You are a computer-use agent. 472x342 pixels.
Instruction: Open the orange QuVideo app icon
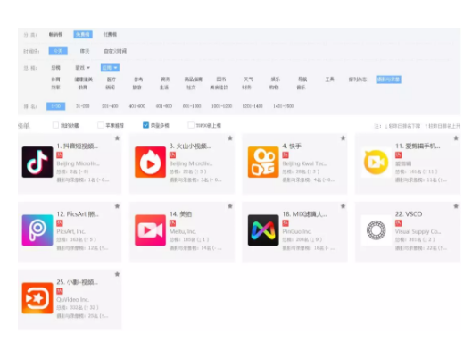click(37, 298)
